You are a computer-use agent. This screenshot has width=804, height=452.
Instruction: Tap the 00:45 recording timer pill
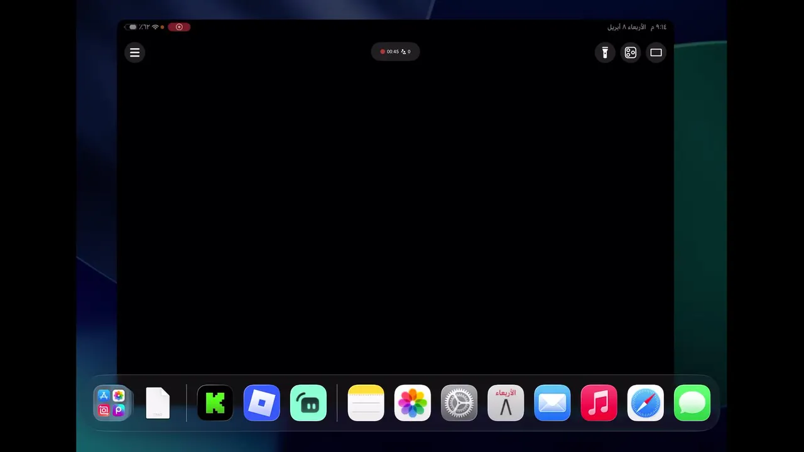(395, 51)
